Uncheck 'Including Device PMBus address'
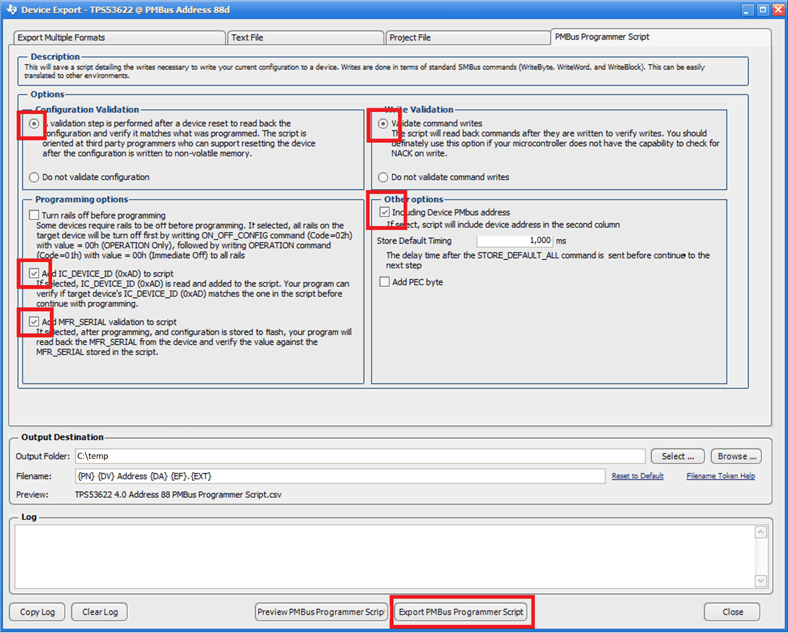This screenshot has height=633, width=788. coord(385,212)
